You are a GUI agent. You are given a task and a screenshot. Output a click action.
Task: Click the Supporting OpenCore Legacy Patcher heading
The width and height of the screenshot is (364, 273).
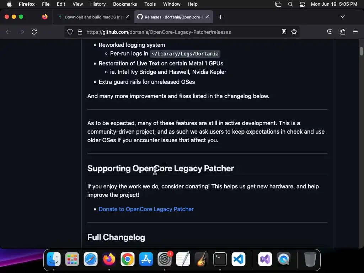pyautogui.click(x=160, y=168)
